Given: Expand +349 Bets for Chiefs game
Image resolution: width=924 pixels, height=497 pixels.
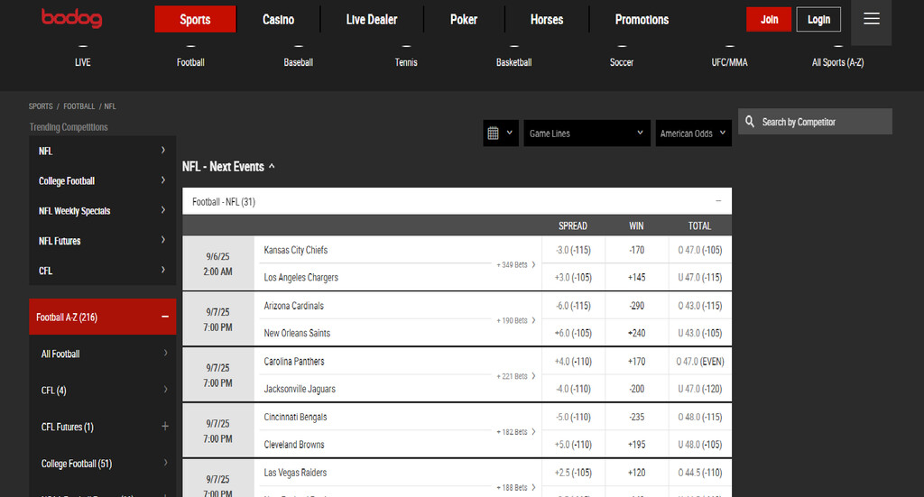Looking at the screenshot, I should click(x=515, y=264).
